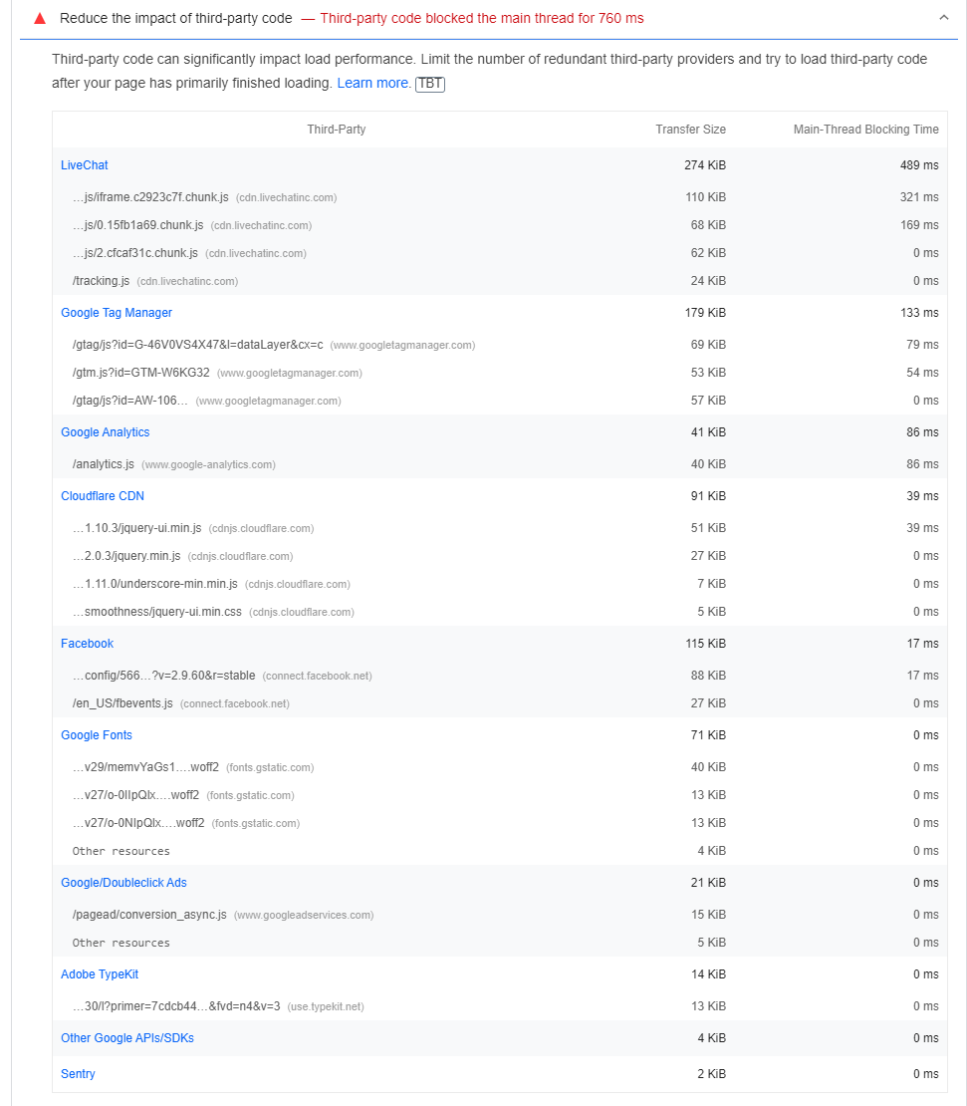Open the LiveChat third-party link
The width and height of the screenshot is (967, 1106).
(x=84, y=164)
